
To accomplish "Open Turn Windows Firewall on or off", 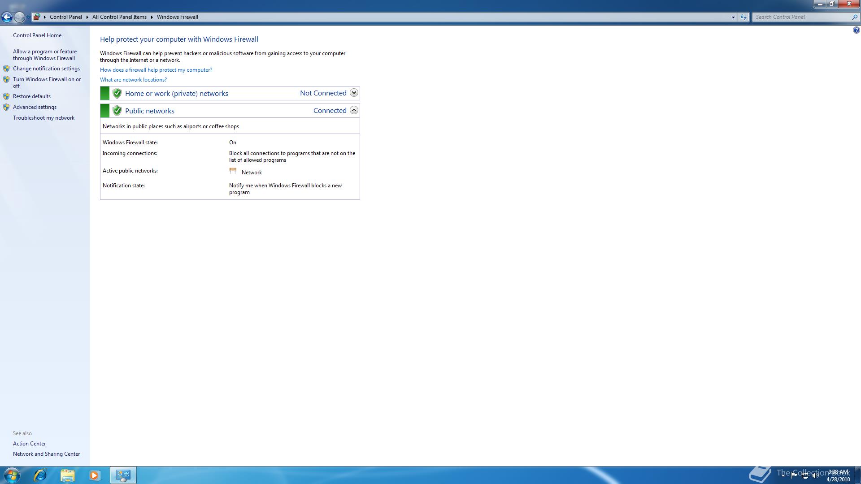I will (x=47, y=82).
